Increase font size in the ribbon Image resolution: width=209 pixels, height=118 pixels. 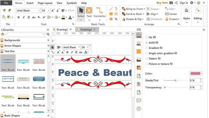pyautogui.click(x=53, y=11)
